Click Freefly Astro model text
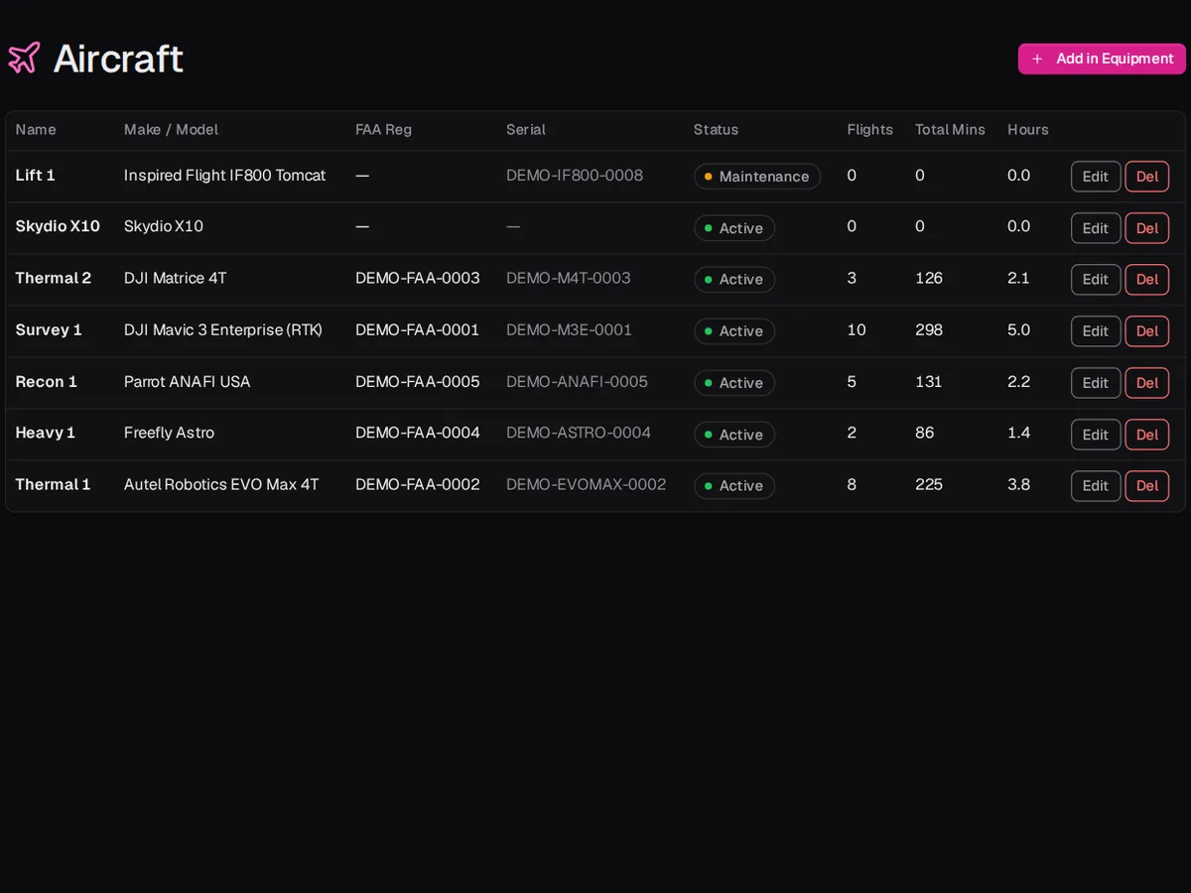The height and width of the screenshot is (893, 1191). 169,434
